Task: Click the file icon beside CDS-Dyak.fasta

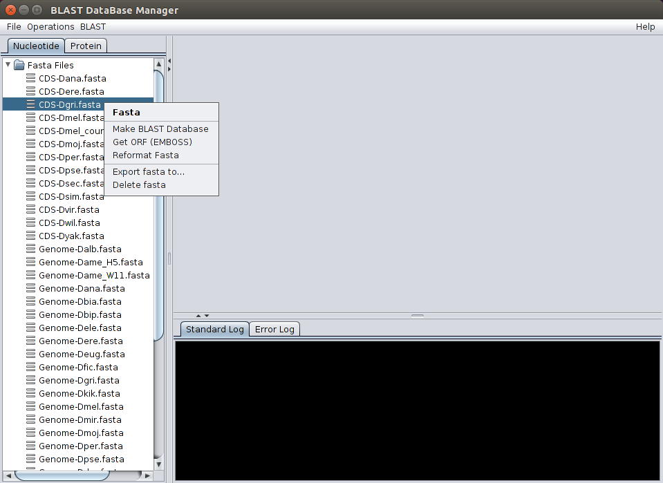Action: [x=31, y=236]
